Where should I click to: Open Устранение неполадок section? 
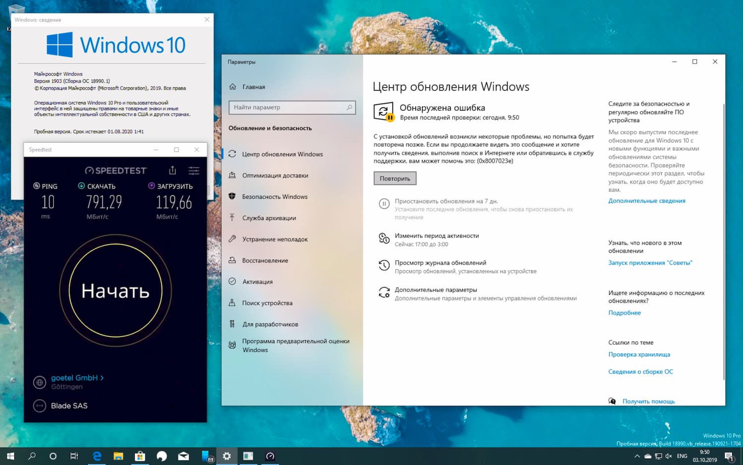275,239
